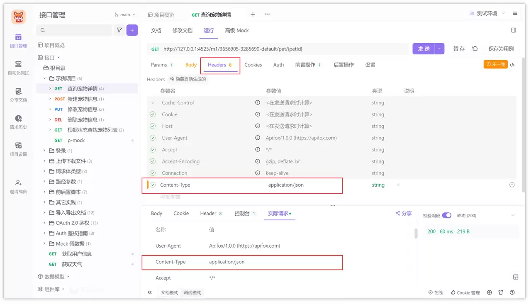Open the 控制台 response tab
Screen dimensions: 531x304
pyautogui.click(x=245, y=213)
